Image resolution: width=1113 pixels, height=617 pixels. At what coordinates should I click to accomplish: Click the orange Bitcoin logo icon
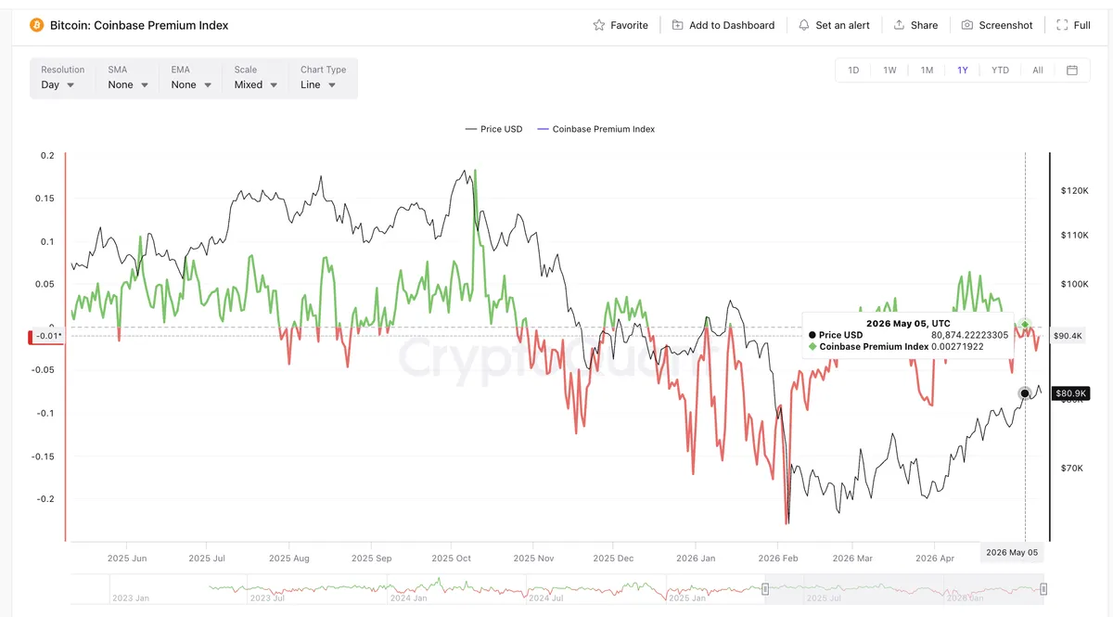(37, 25)
